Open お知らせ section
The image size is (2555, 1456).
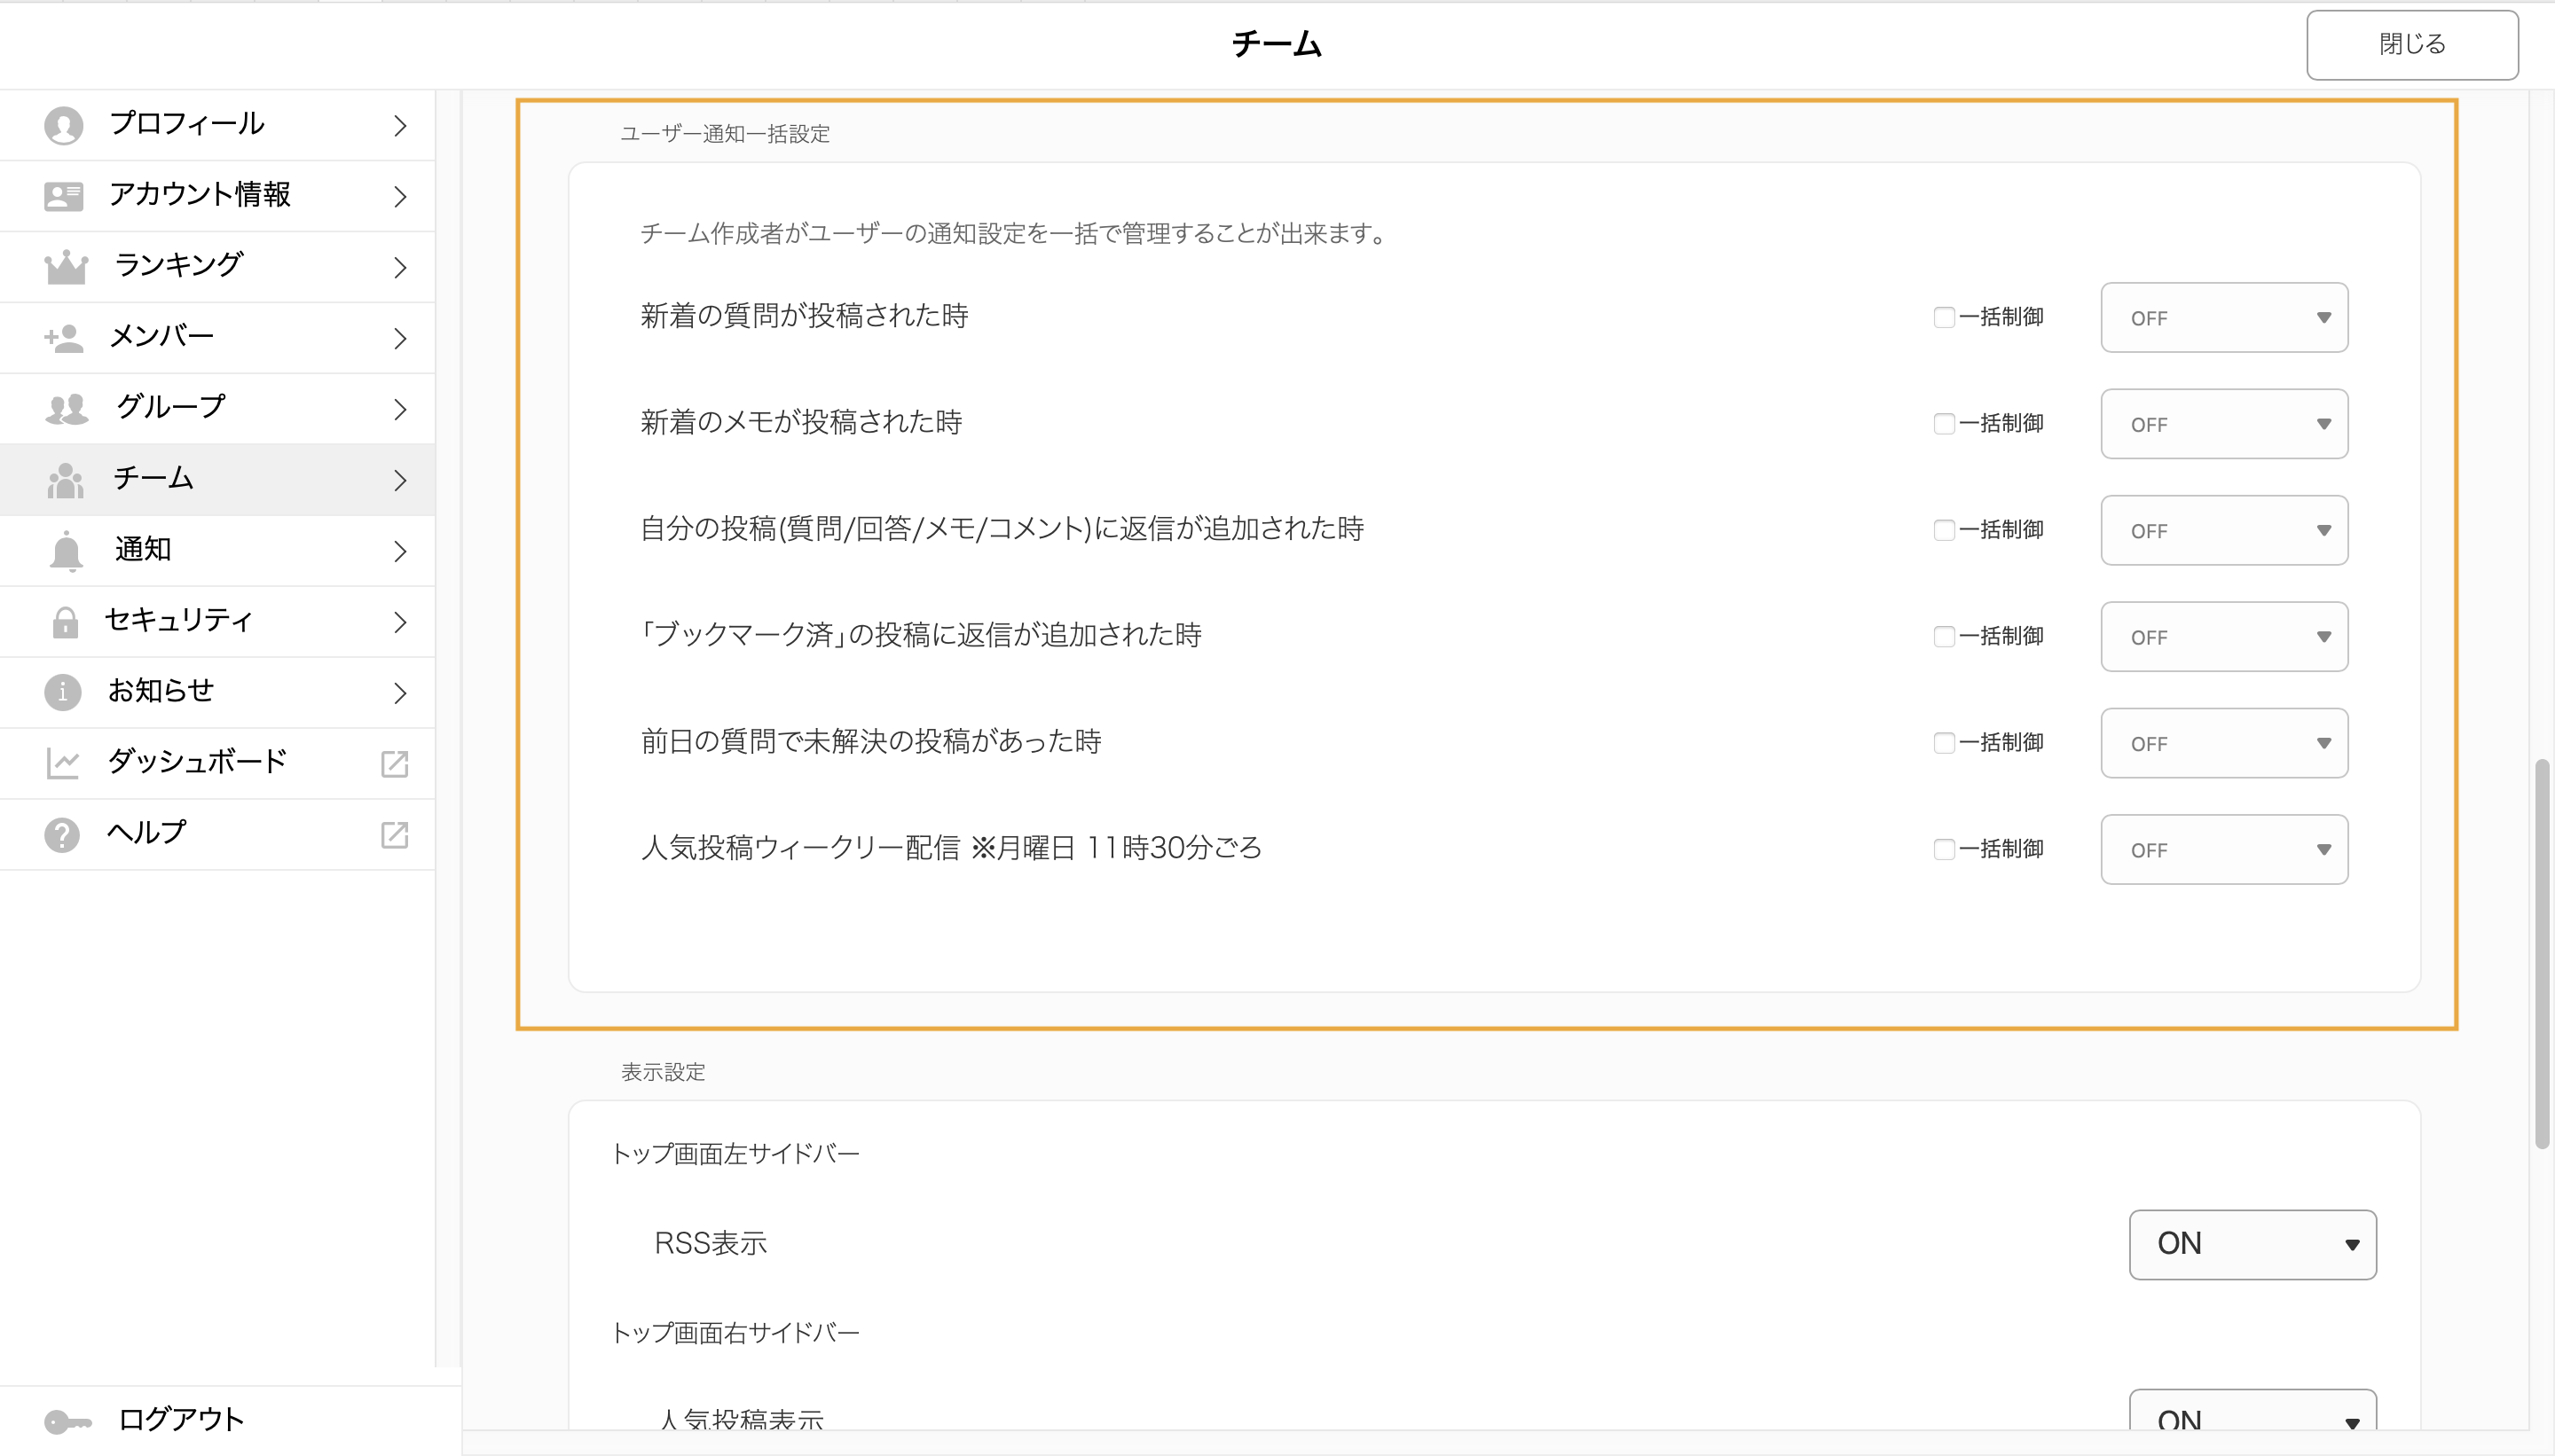pyautogui.click(x=217, y=693)
